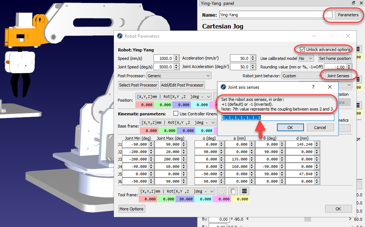365x227 pixels.
Task: Open Tool frame orientation format dropdown
Action: coord(176,191)
